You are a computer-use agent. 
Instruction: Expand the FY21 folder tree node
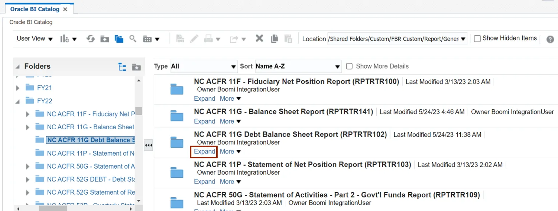[18, 88]
